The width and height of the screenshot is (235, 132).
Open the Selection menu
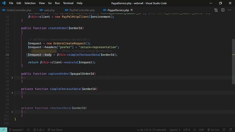(30, 3)
